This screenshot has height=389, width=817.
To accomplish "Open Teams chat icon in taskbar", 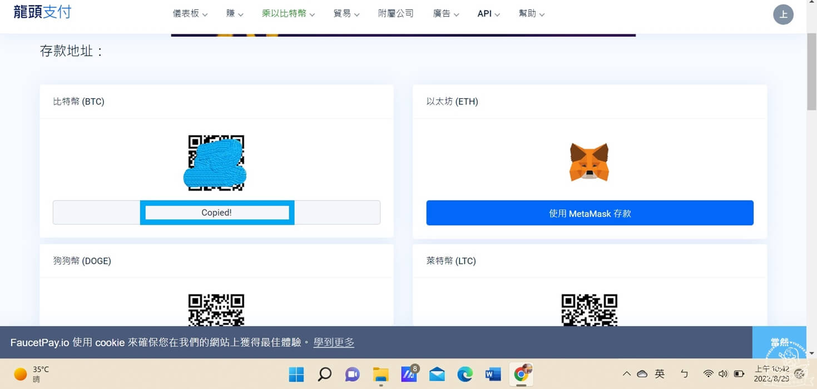I will click(353, 374).
